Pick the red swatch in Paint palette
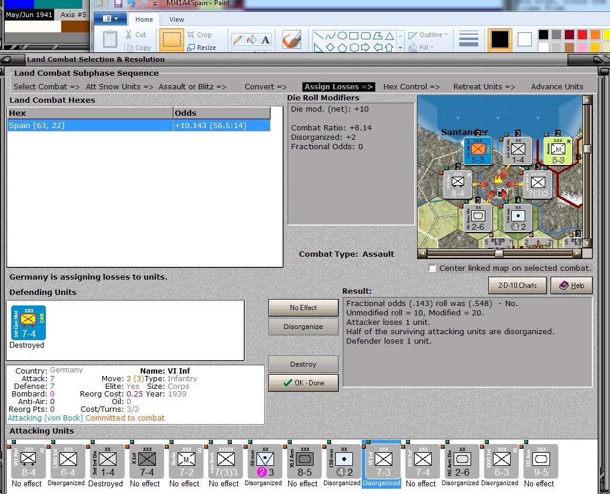This screenshot has height=494, width=610. coord(582,35)
